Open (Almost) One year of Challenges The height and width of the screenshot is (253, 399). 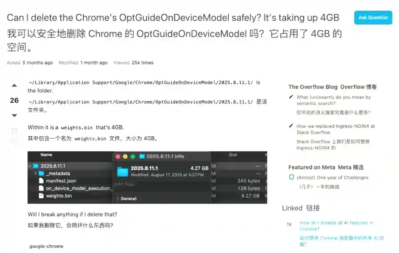[332, 178]
